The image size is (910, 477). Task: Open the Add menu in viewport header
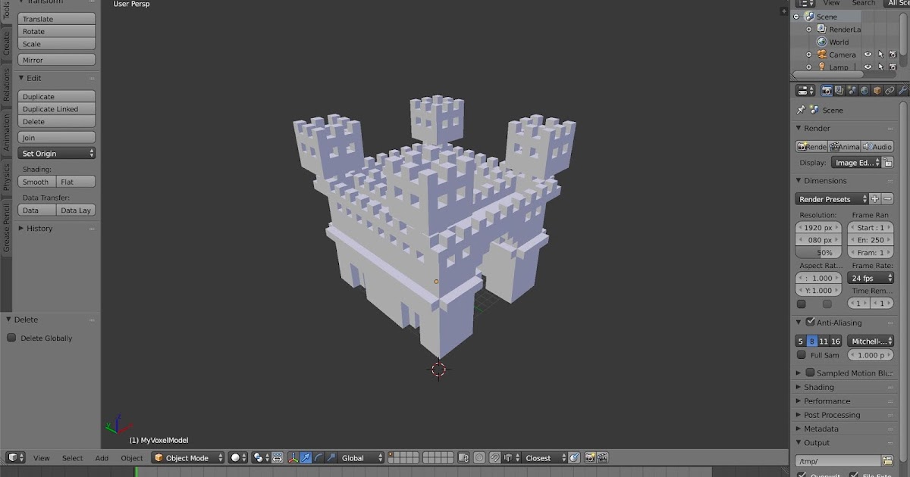tap(102, 458)
